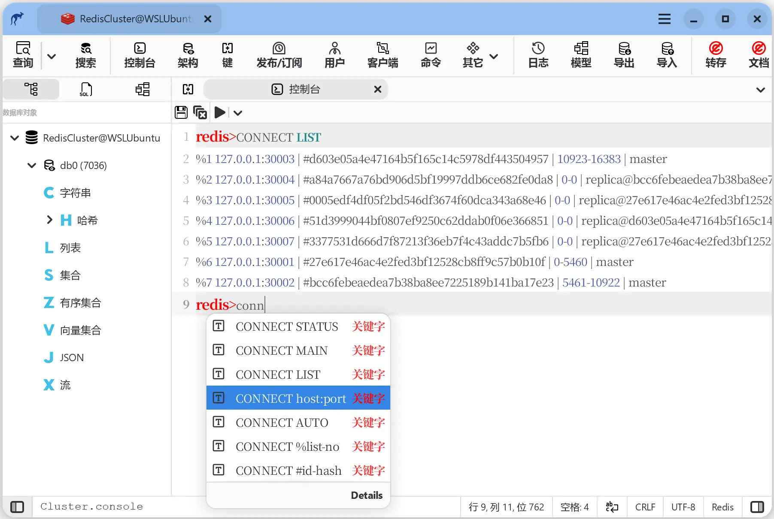Click the 127.0.0.1:30003 master line
Viewport: 774px width, 519px height.
coord(431,159)
